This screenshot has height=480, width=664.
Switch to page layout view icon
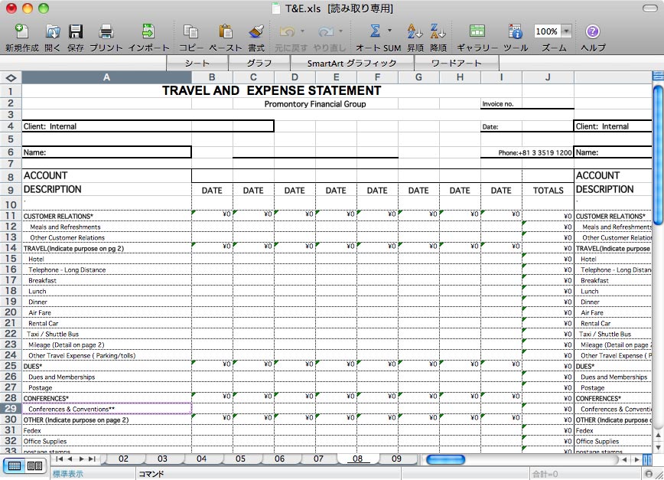coord(34,466)
